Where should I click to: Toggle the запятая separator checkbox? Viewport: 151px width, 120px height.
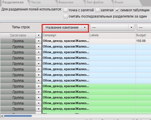pos(98,10)
